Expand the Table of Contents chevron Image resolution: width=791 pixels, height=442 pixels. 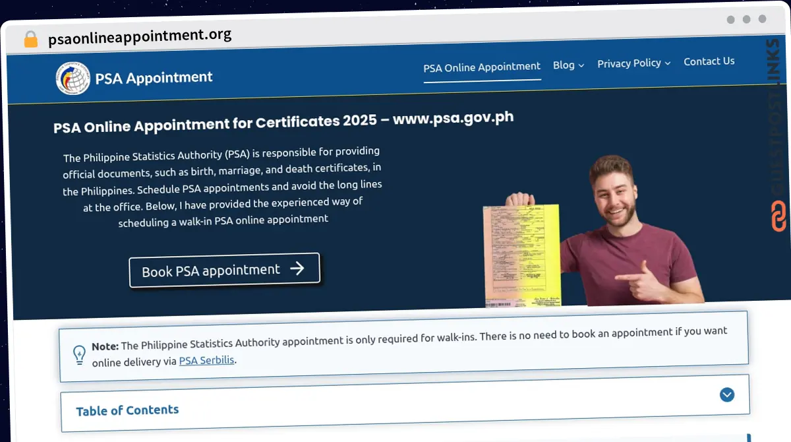(727, 395)
